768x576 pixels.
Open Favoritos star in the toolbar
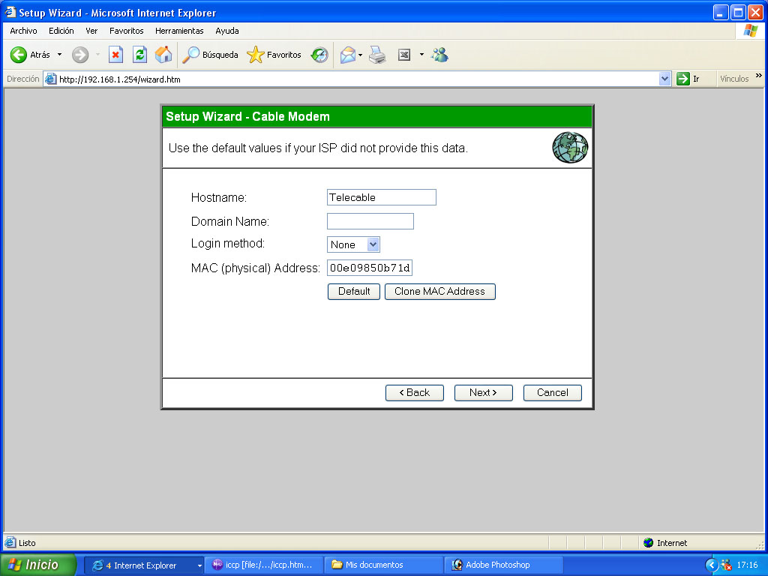point(274,55)
